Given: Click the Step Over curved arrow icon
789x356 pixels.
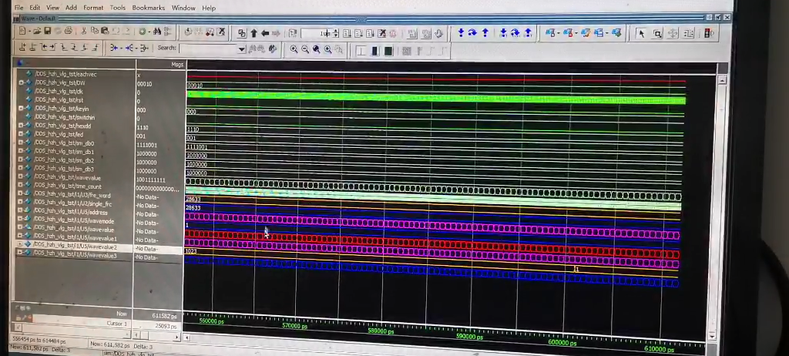Looking at the screenshot, I should pyautogui.click(x=472, y=32).
